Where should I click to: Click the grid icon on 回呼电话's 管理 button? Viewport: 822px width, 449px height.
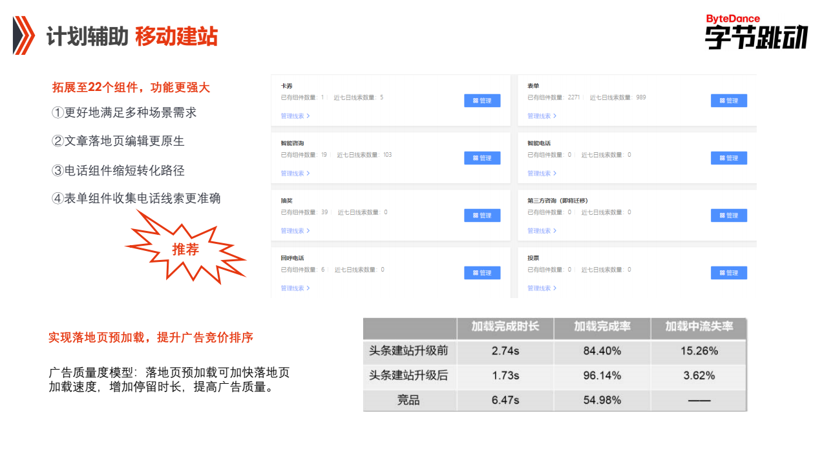point(476,272)
